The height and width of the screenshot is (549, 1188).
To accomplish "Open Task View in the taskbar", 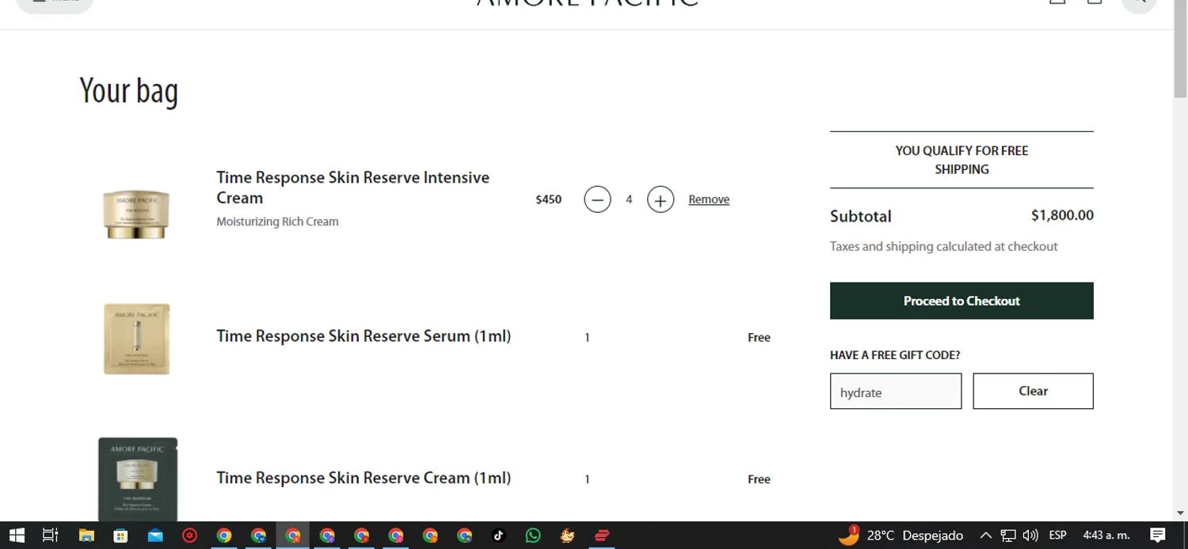I will (x=50, y=536).
